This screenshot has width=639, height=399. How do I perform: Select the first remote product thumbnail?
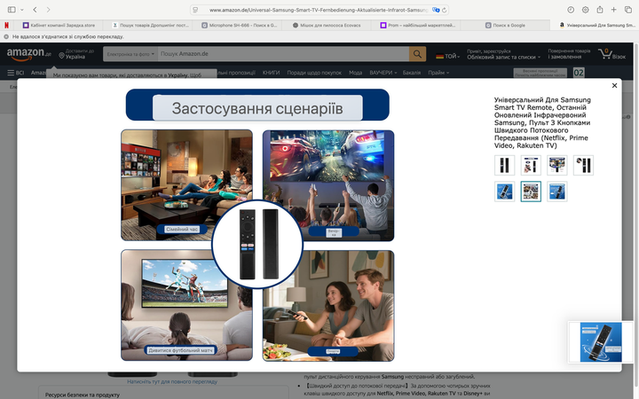(x=504, y=165)
